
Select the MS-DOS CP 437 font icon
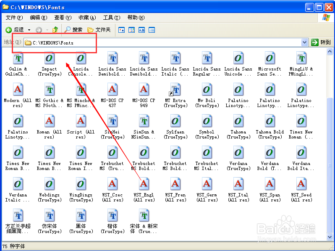point(113,89)
